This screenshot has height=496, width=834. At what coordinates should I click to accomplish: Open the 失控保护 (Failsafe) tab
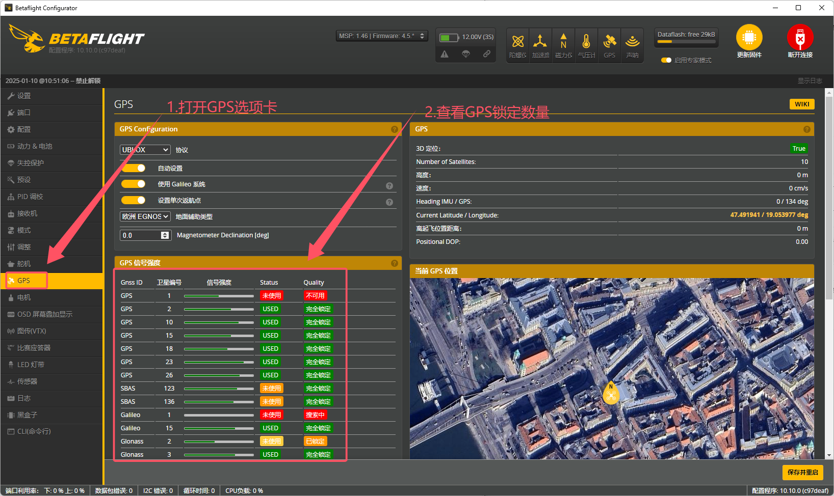pyautogui.click(x=51, y=163)
